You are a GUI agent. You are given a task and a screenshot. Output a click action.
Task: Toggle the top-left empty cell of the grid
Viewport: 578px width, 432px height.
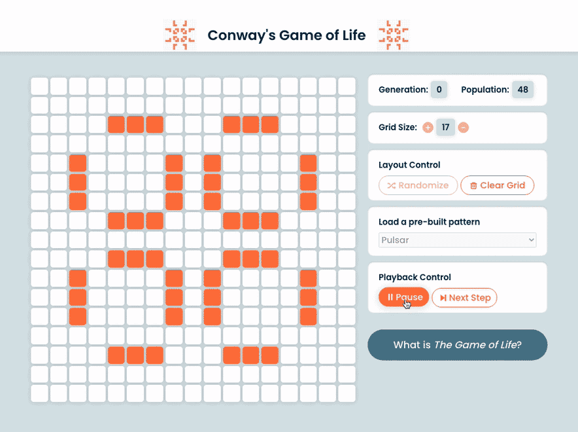39,86
